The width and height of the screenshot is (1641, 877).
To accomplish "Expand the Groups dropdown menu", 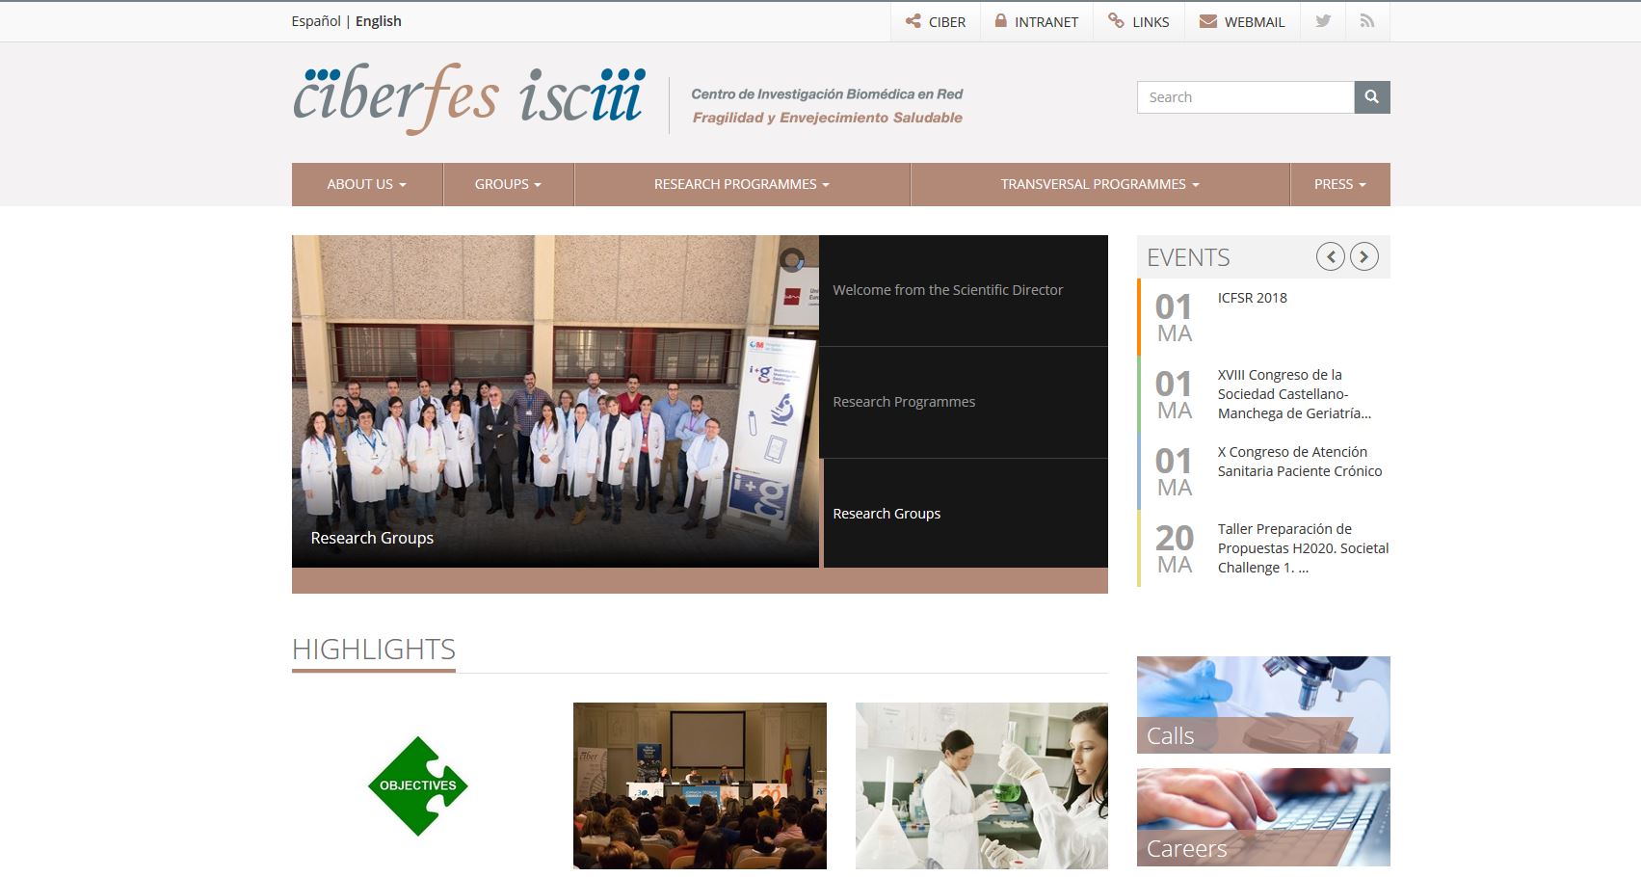I will coord(508,184).
